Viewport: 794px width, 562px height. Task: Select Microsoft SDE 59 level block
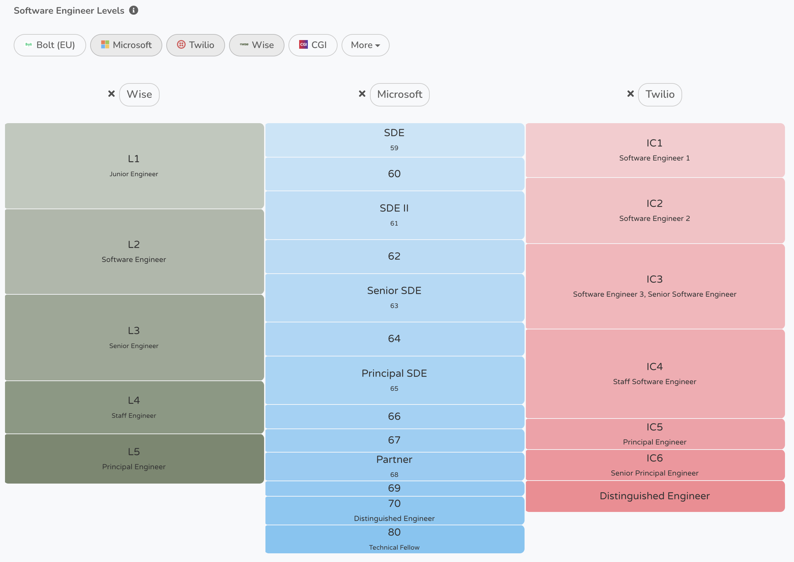[395, 140]
